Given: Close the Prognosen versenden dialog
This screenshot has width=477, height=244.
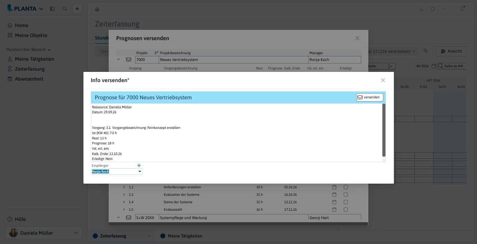Looking at the screenshot, I should coord(357,38).
